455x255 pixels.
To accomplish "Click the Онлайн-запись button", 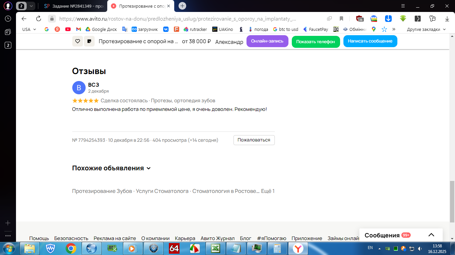I will click(x=267, y=41).
